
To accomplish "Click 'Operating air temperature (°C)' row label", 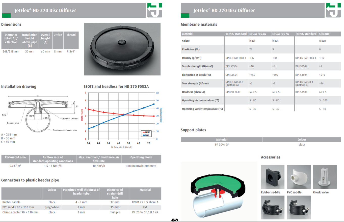I will tap(201, 100).
